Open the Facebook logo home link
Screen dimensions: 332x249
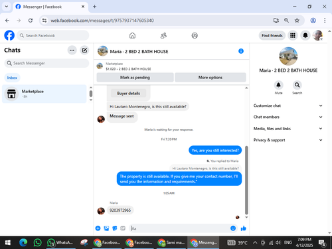[9, 35]
